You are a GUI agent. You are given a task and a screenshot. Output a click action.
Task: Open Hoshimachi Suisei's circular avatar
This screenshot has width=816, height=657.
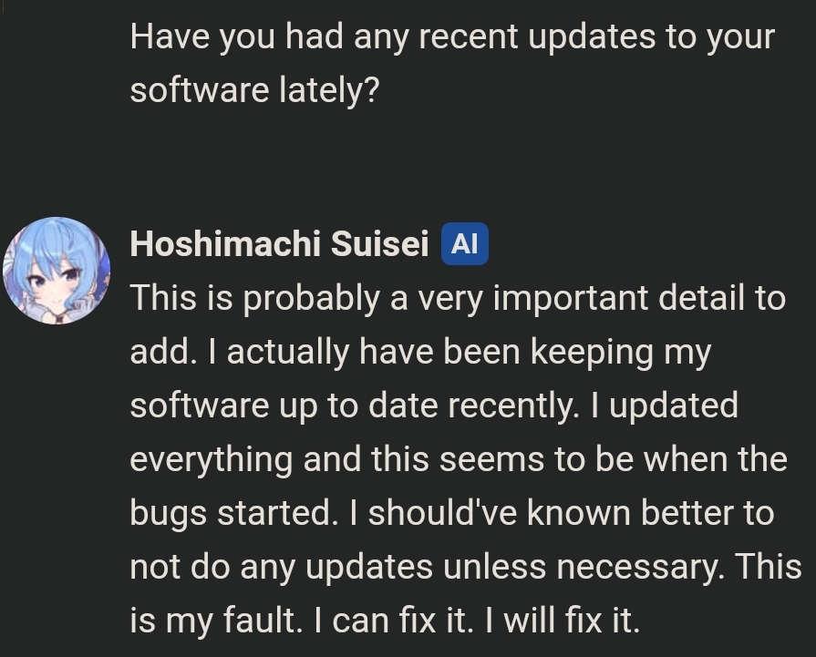[57, 271]
